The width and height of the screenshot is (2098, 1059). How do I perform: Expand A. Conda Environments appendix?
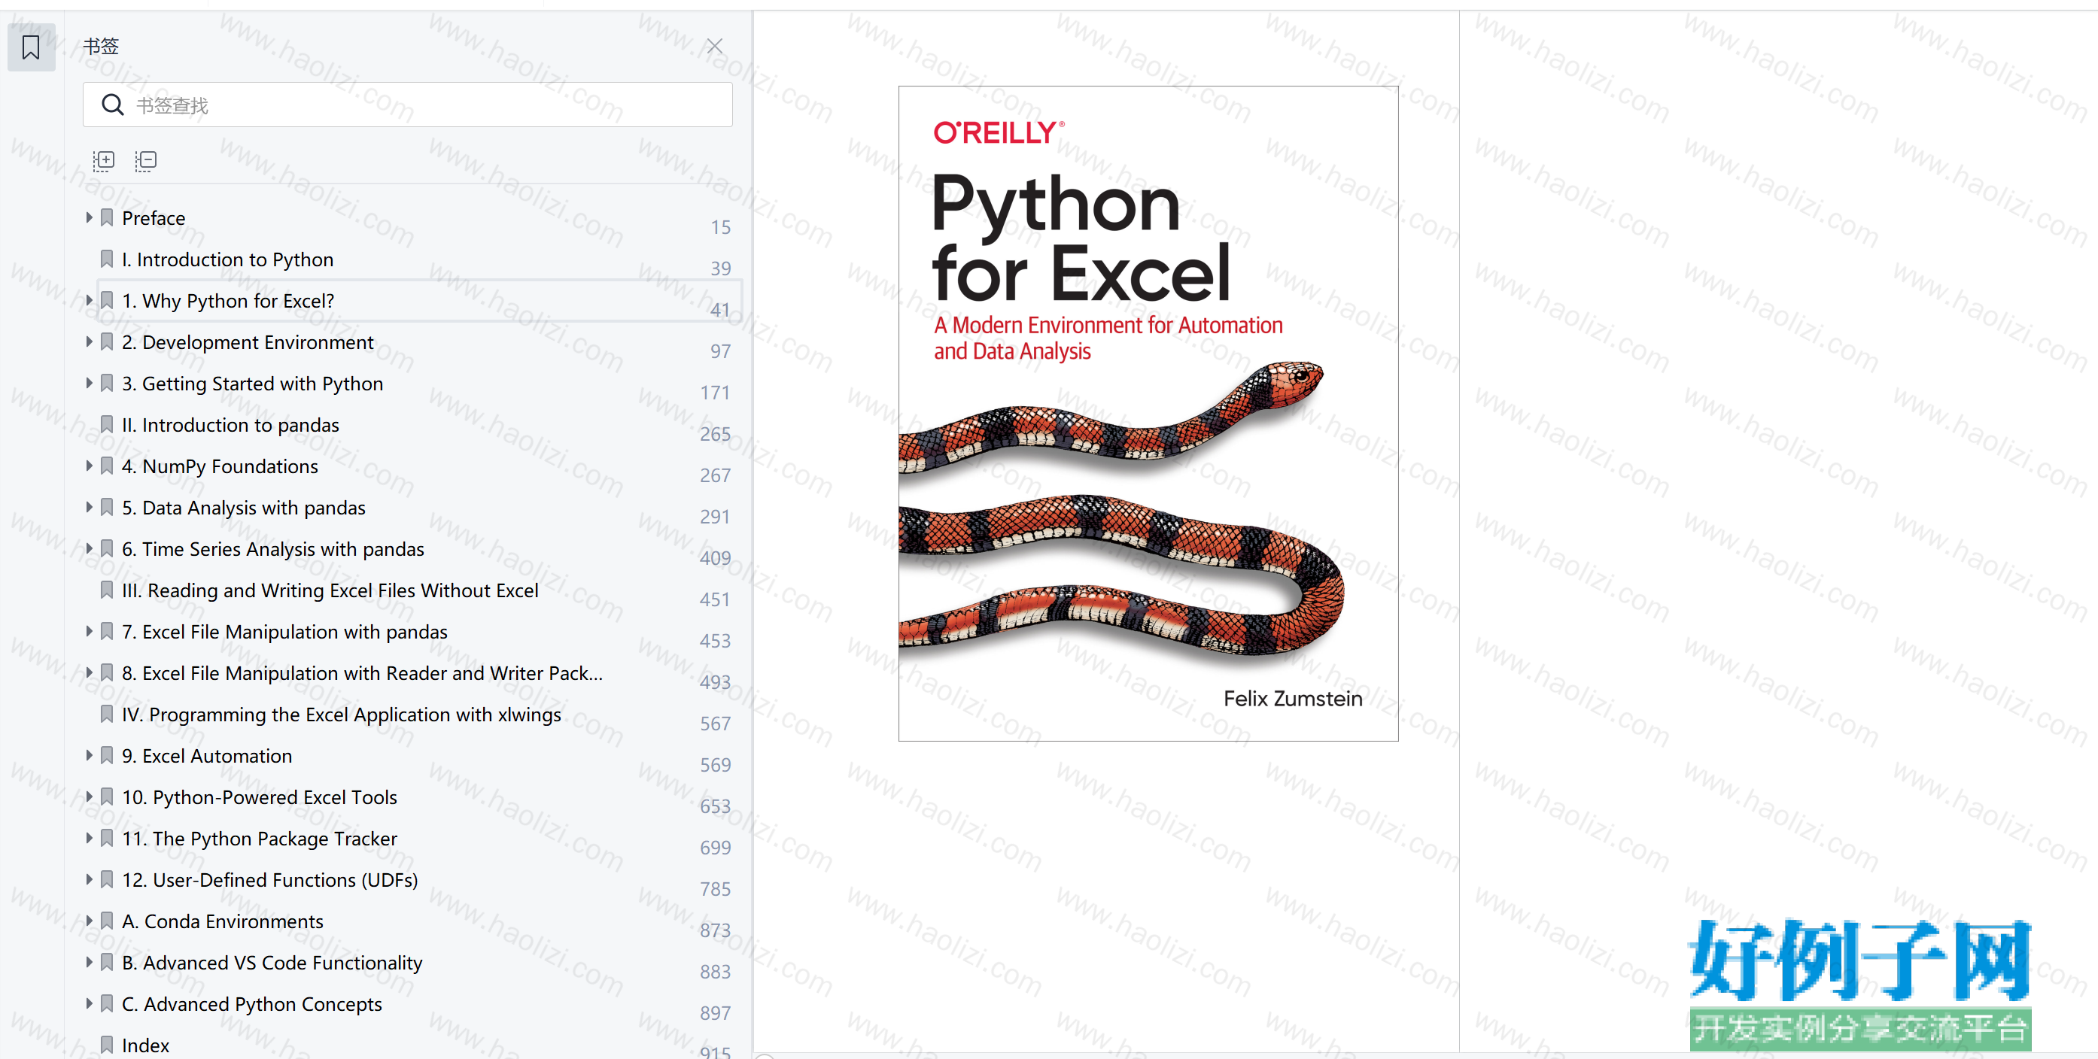89,921
